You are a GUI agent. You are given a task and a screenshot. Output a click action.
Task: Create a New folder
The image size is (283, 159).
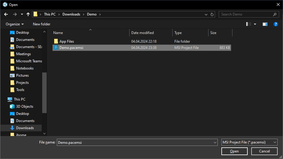[42, 24]
